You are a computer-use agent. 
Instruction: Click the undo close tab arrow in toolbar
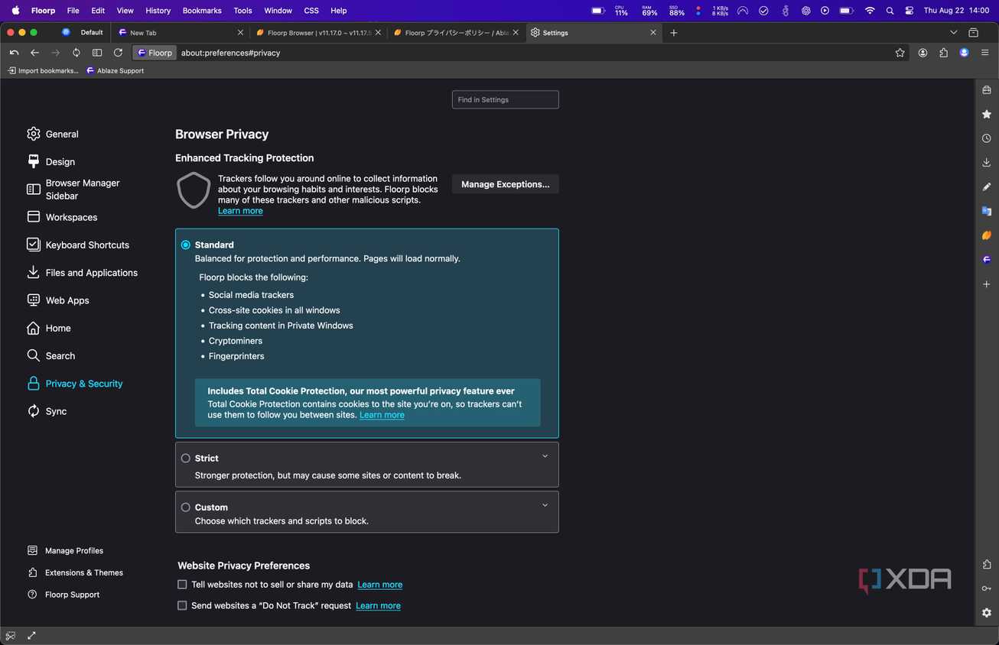click(14, 53)
